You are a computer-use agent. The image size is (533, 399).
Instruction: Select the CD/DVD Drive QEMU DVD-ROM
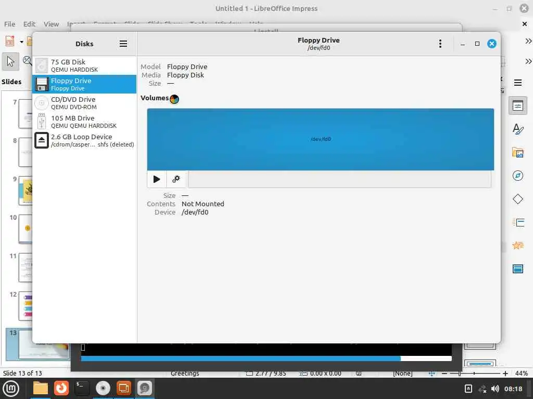pos(84,103)
